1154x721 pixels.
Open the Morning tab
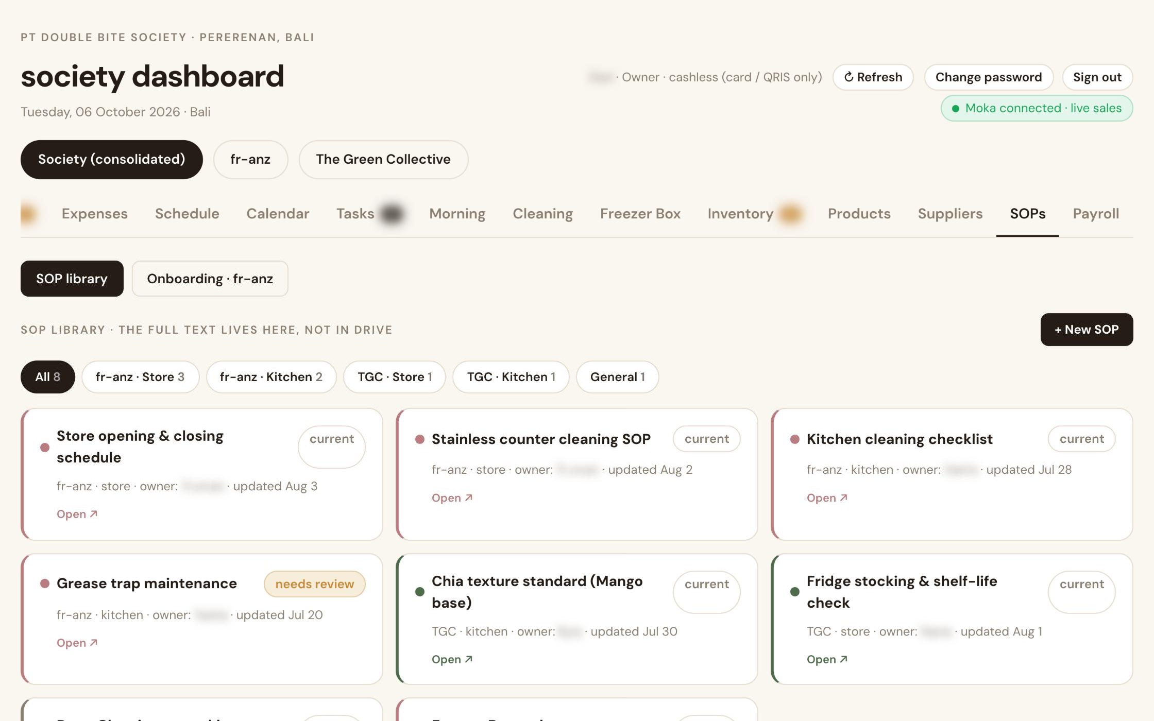[x=457, y=214]
